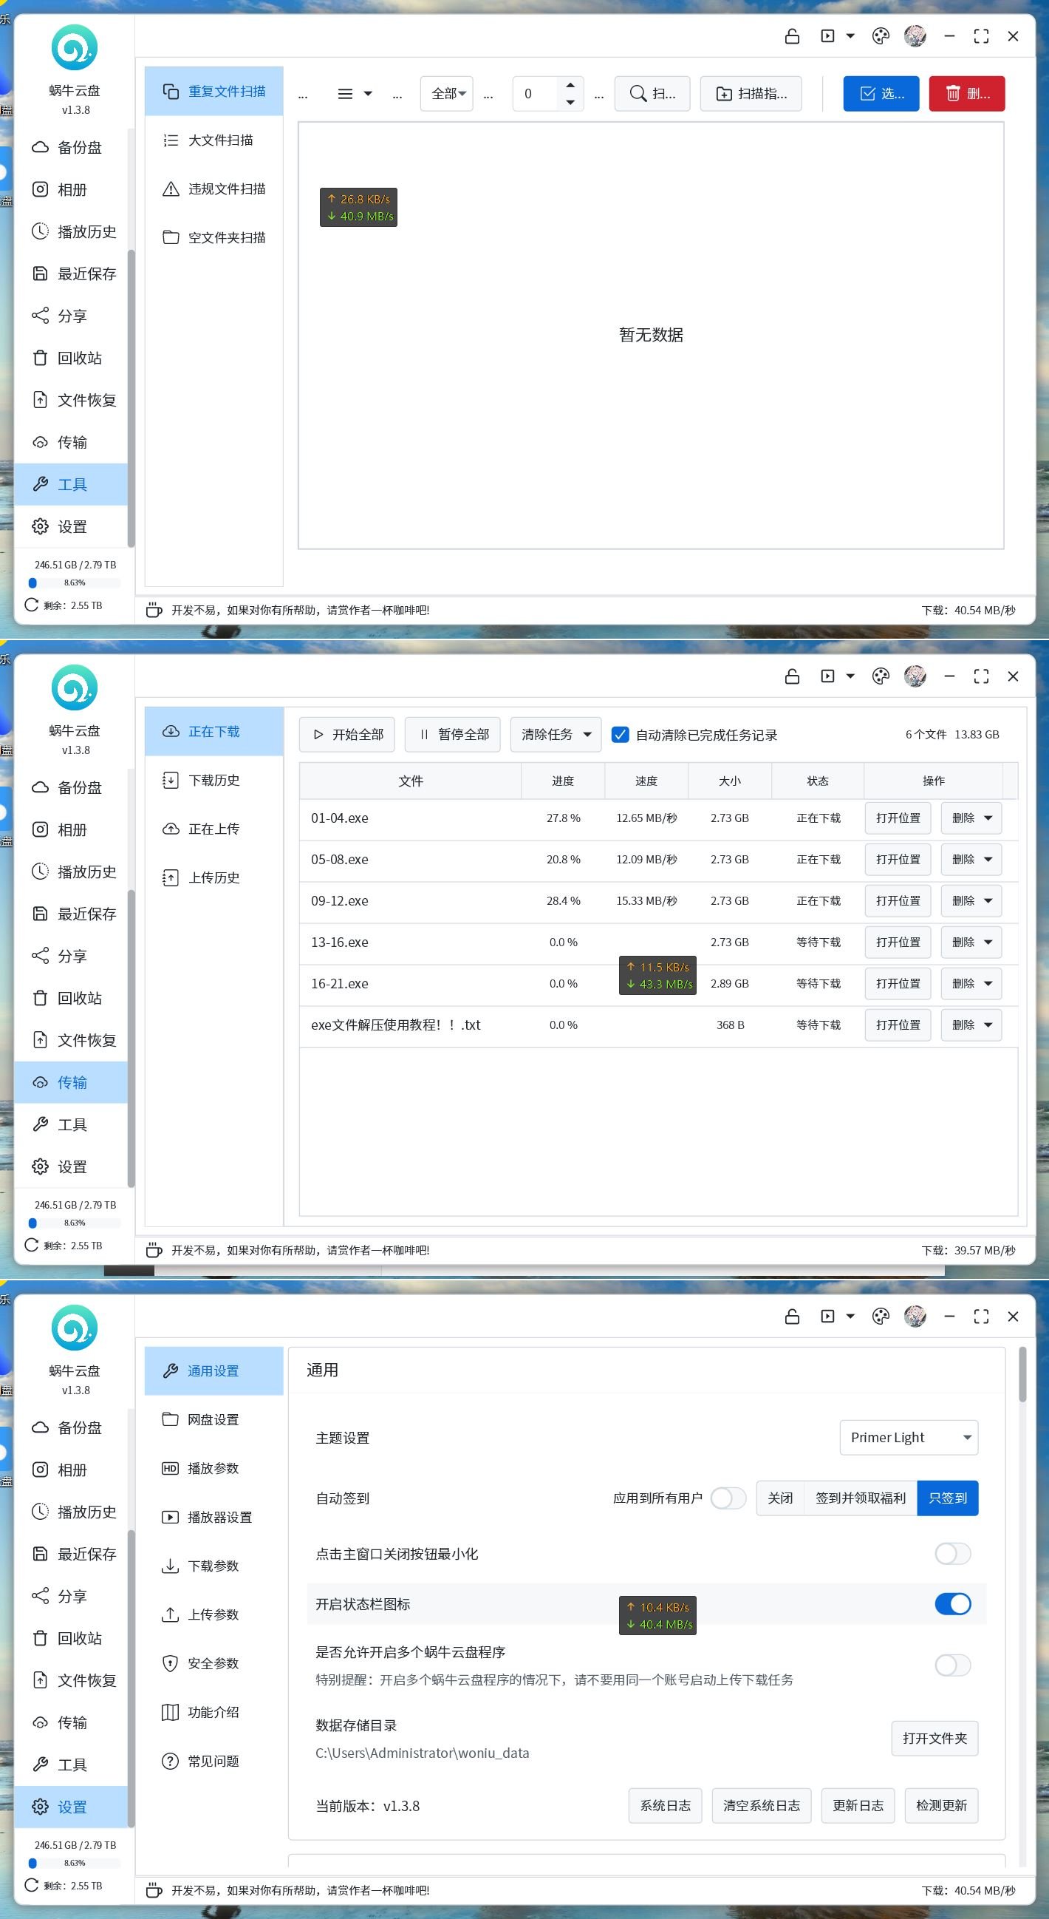Click the 常见问题 question mark icon
The width and height of the screenshot is (1049, 1919).
(x=170, y=1760)
